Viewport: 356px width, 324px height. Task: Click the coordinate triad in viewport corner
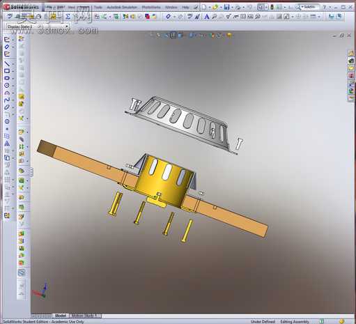40,291
